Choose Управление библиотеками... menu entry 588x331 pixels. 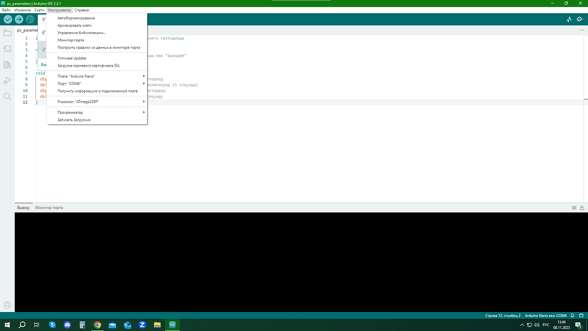coord(82,33)
